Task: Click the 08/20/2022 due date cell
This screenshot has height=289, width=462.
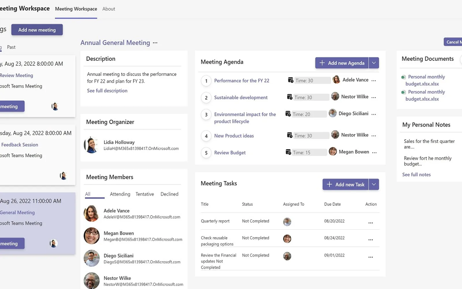Action: pyautogui.click(x=334, y=221)
